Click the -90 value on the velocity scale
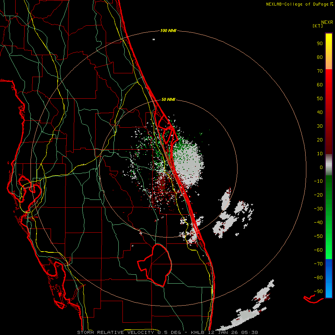The height and width of the screenshot is (335, 335). (x=318, y=291)
